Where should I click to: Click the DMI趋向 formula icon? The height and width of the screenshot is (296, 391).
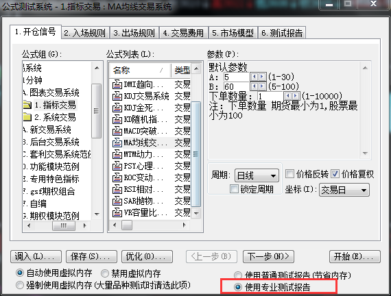[117, 84]
